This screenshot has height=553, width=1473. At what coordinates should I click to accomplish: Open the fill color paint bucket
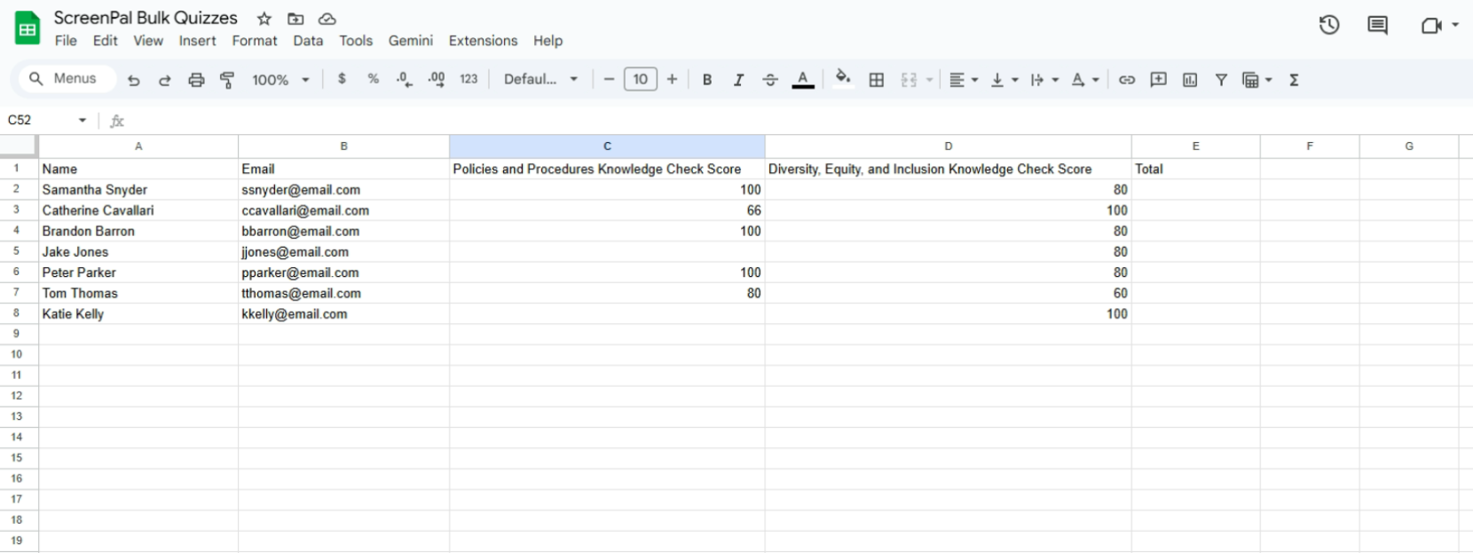tap(842, 79)
